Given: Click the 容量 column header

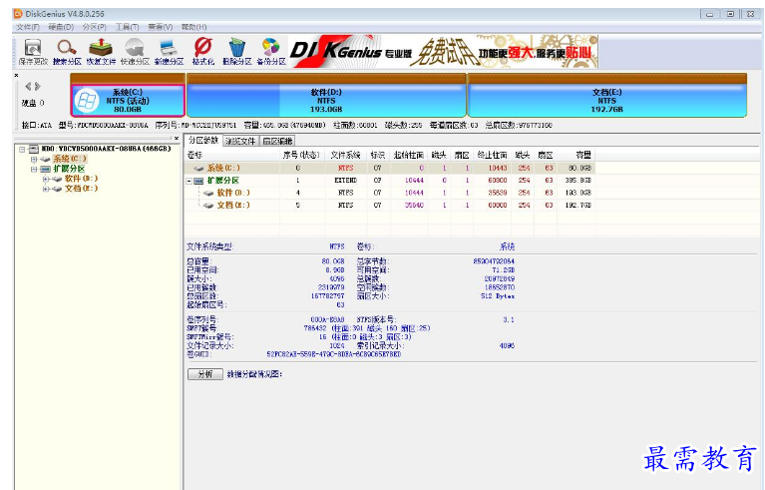Looking at the screenshot, I should click(x=576, y=155).
